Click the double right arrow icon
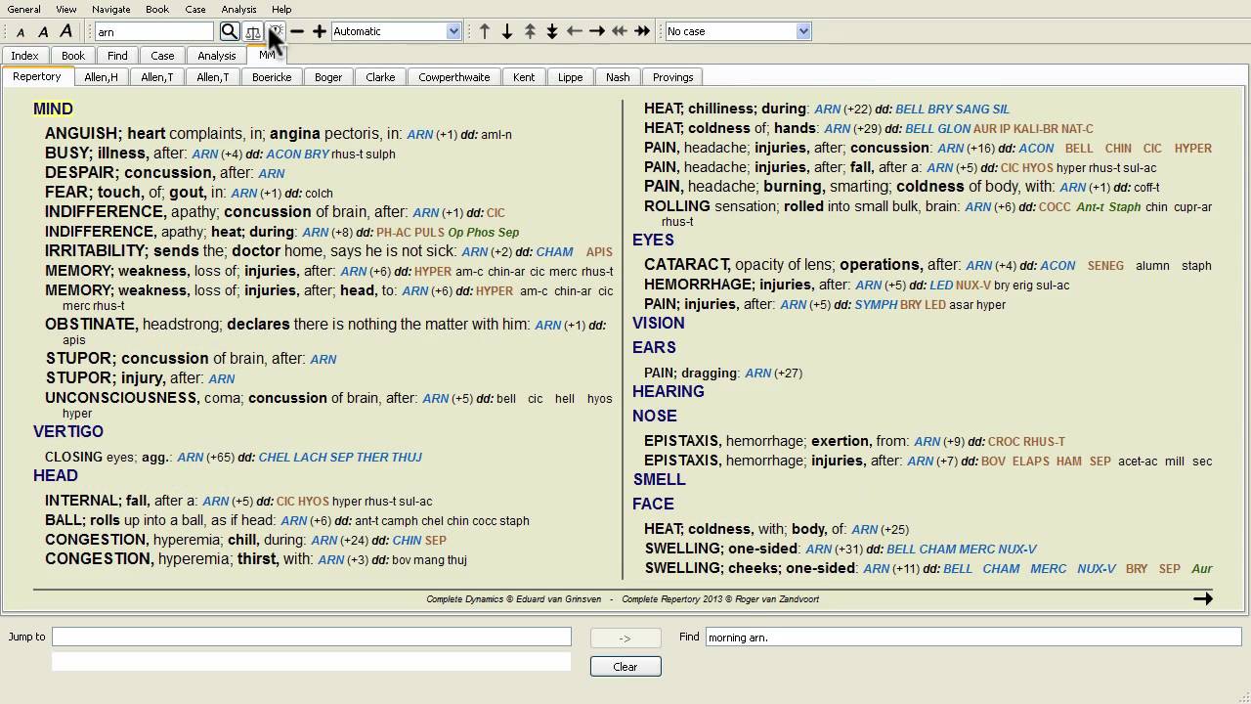1251x704 pixels. point(642,31)
